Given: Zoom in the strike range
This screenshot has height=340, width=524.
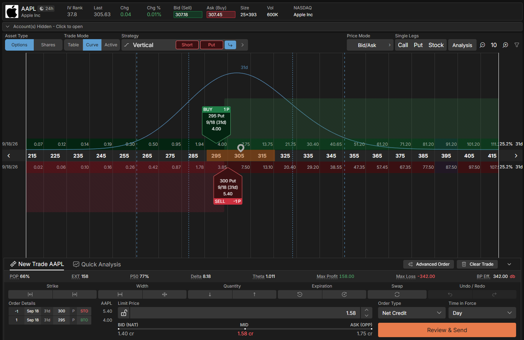Looking at the screenshot, I should pos(505,45).
